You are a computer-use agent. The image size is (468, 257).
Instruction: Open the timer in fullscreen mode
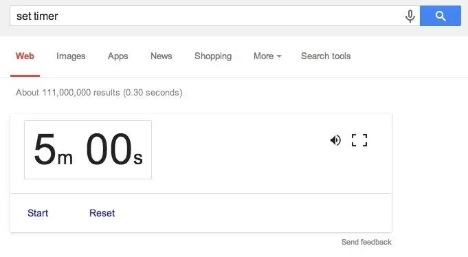(359, 140)
